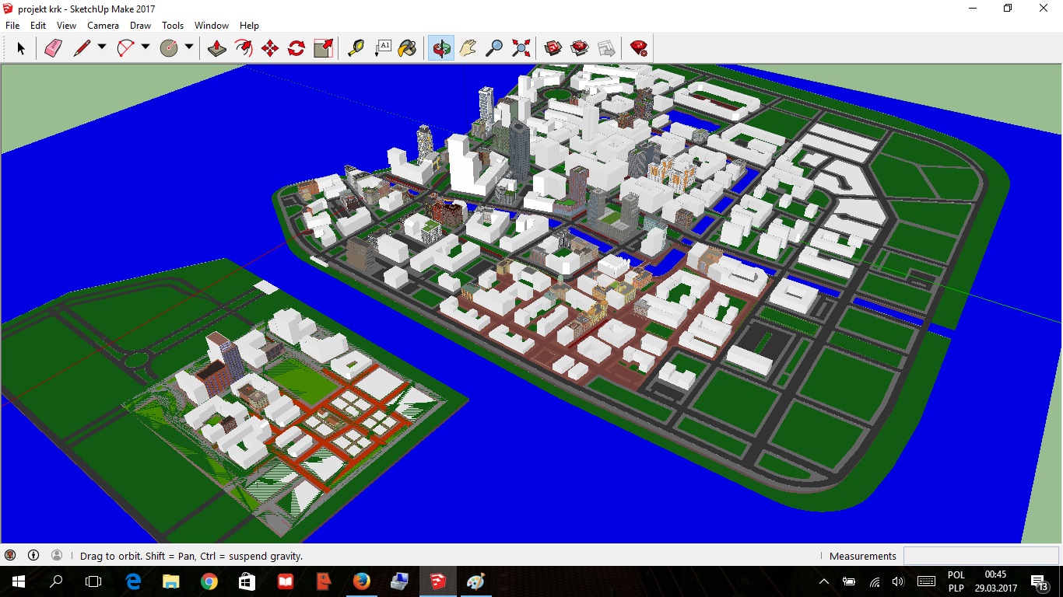Expand the Arc tool dropdown arrow
The height and width of the screenshot is (597, 1063).
coord(145,48)
